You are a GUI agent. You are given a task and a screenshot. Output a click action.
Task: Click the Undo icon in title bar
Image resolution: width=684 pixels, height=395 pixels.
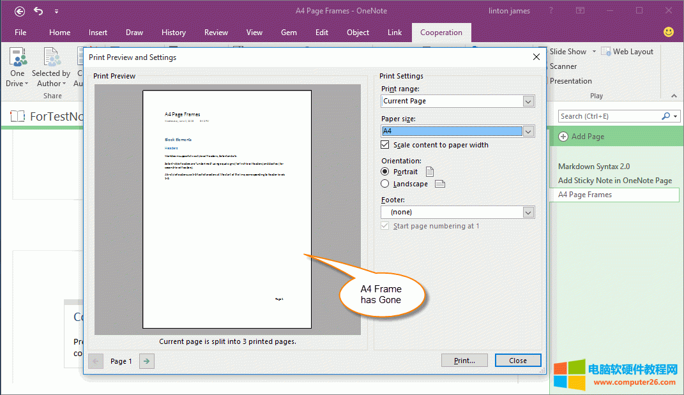pos(38,11)
